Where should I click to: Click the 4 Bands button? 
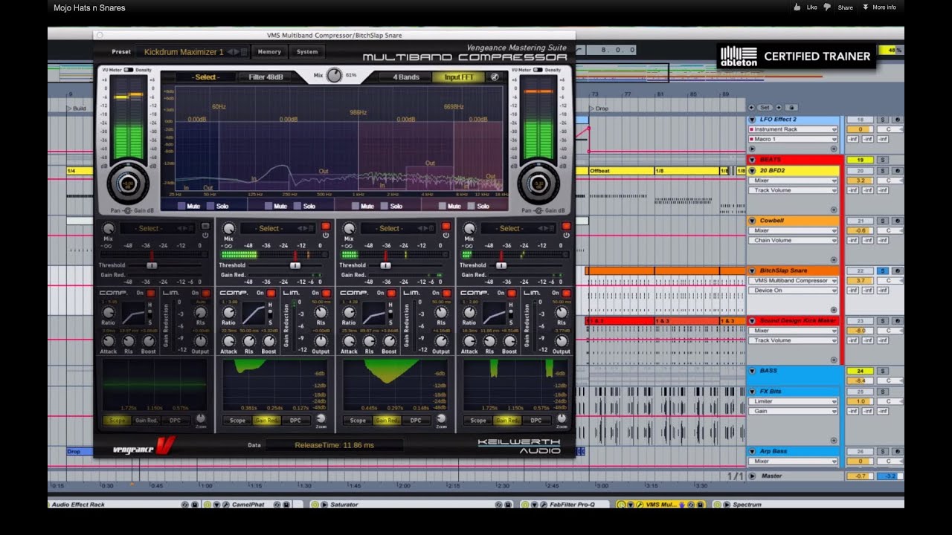point(405,77)
